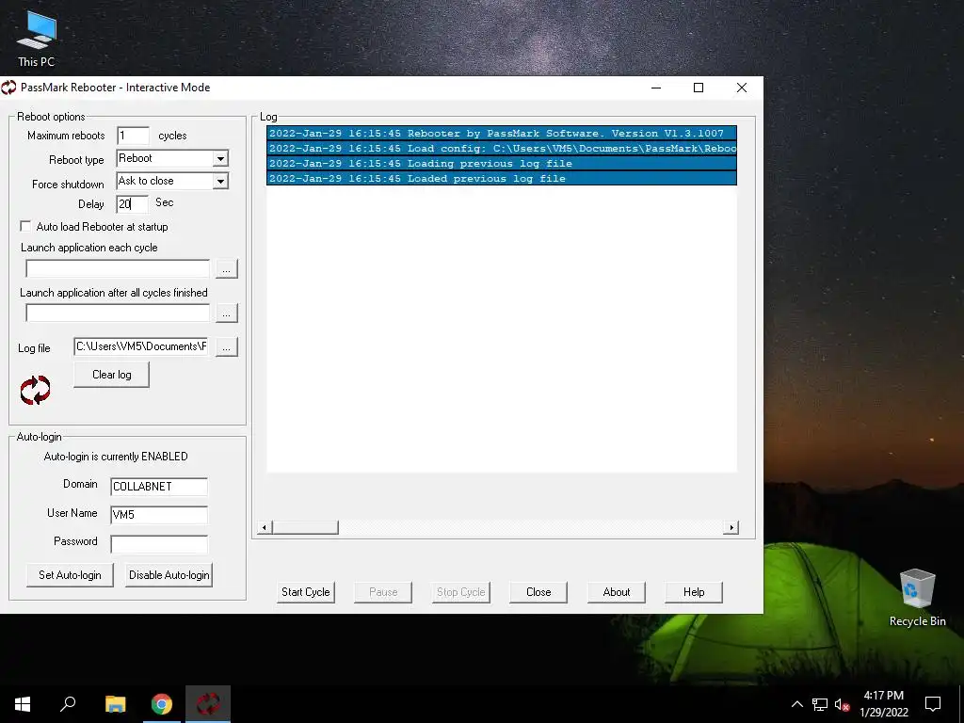
Task: Click the launch after all cycles field
Action: click(118, 313)
